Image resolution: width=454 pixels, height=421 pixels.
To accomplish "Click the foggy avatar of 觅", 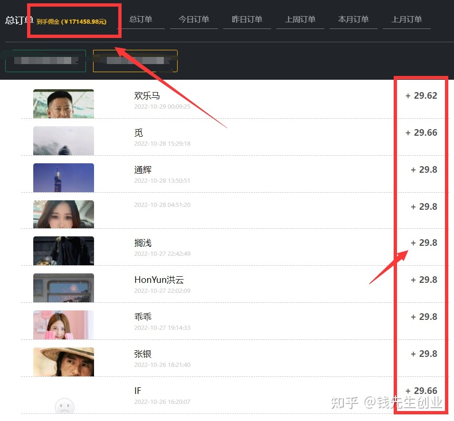I will click(x=64, y=140).
